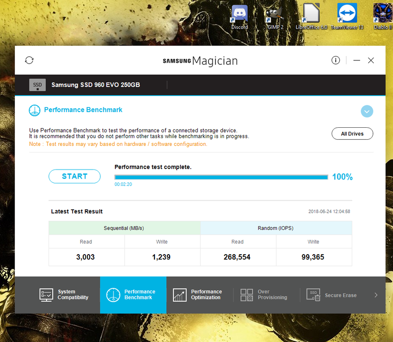This screenshot has height=342, width=393.
Task: Open TeamViewer 13 desktop shortcut
Action: coord(347,17)
